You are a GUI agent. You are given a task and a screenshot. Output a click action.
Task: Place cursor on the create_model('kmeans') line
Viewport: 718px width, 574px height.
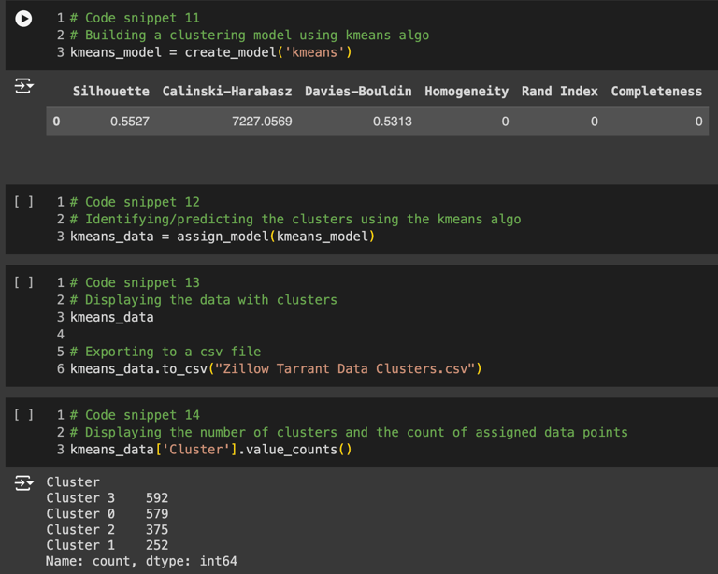point(210,52)
